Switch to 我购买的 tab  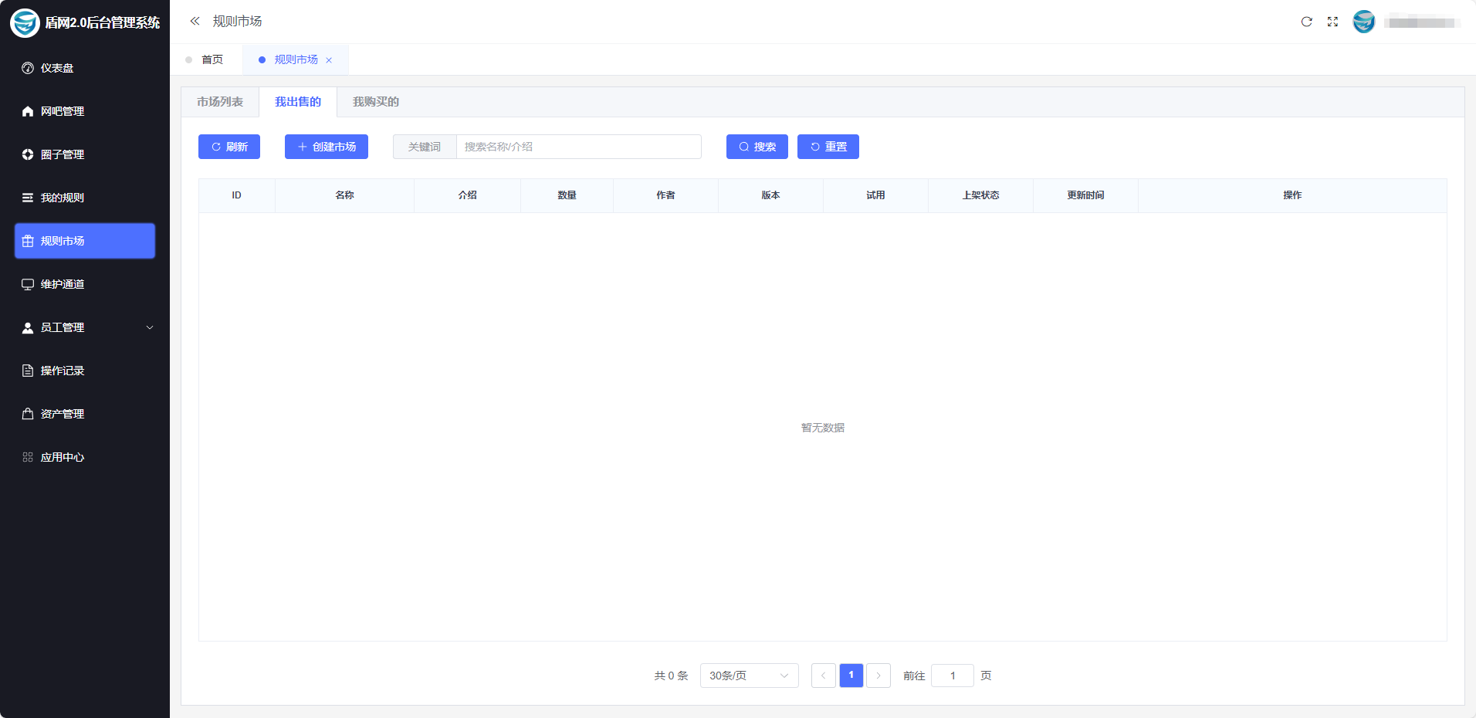coord(376,102)
